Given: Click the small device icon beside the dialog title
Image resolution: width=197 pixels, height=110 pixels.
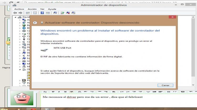Looking at the screenshot, I should pos(42,23).
